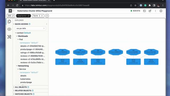Select the productpage-v1-564d46 pod
170x96 pixels.
pyautogui.click(x=32, y=49)
